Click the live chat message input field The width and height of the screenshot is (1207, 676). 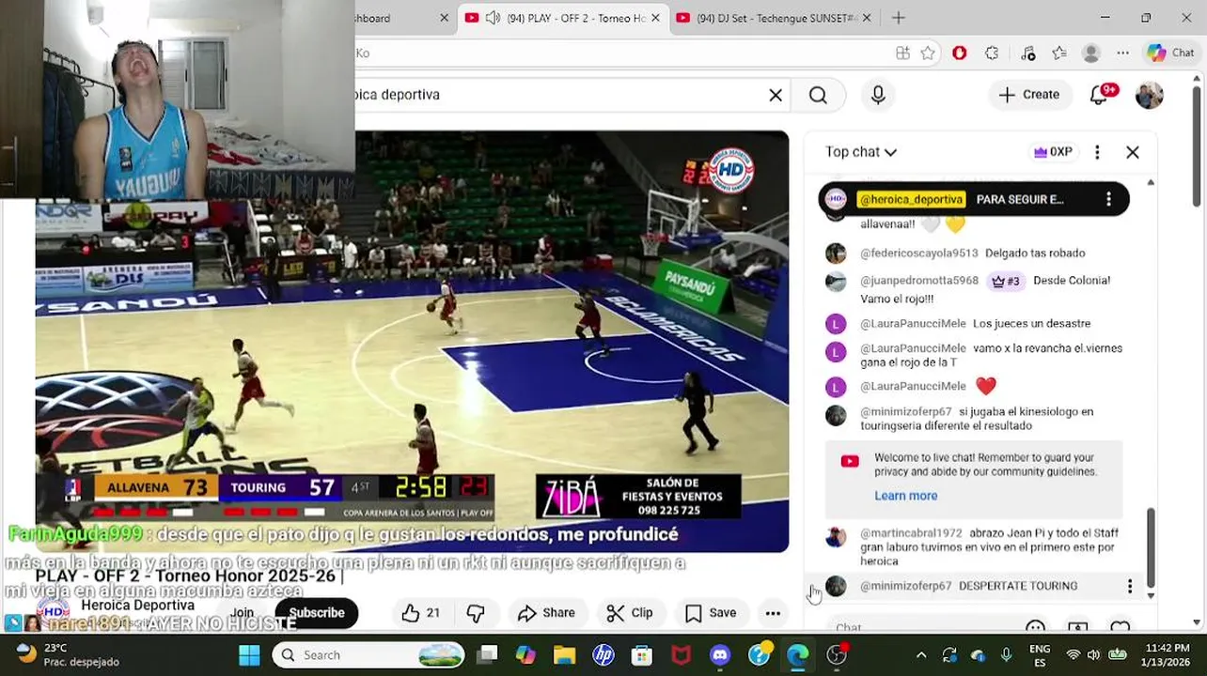click(x=921, y=627)
